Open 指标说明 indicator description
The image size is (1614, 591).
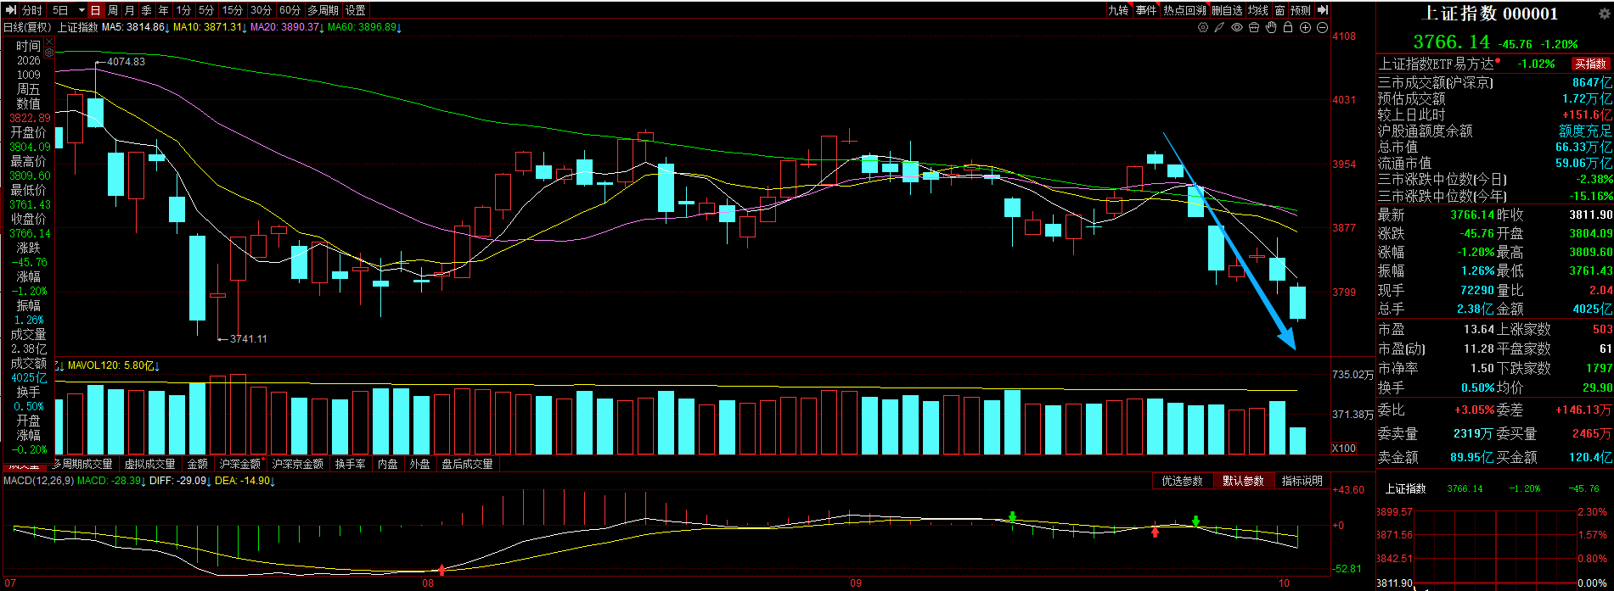tap(1302, 481)
